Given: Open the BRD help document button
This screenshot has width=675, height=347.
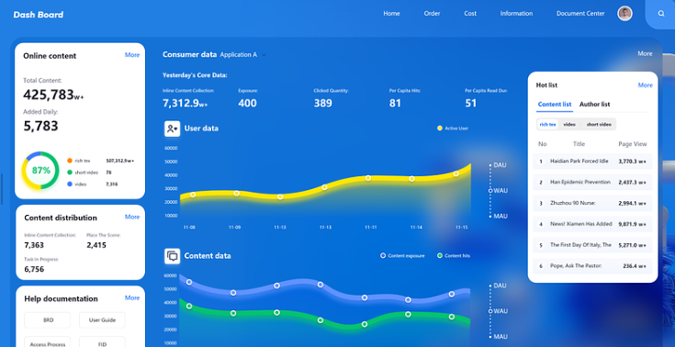Looking at the screenshot, I should pos(48,320).
